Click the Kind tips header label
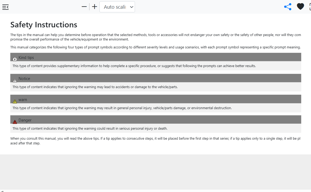311x192 pixels. point(26,58)
